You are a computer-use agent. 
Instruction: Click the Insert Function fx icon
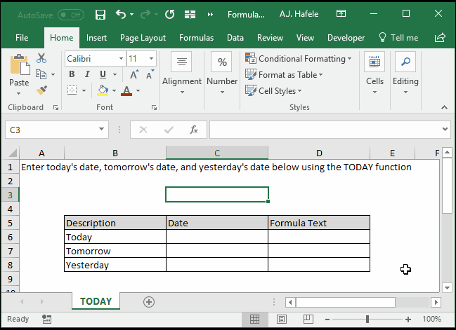pos(194,130)
